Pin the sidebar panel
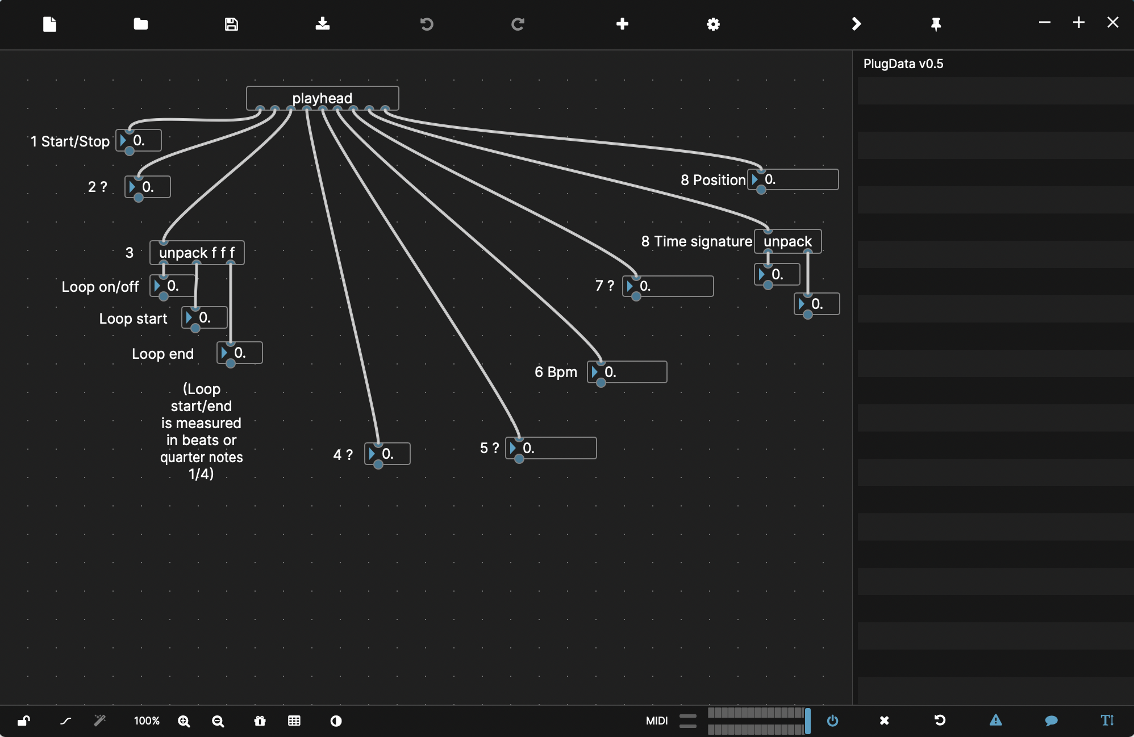The width and height of the screenshot is (1134, 737). click(936, 24)
